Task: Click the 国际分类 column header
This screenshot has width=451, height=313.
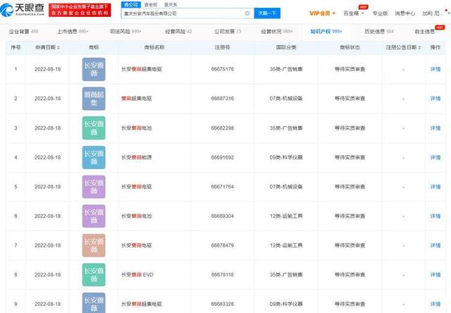Action: [x=286, y=47]
